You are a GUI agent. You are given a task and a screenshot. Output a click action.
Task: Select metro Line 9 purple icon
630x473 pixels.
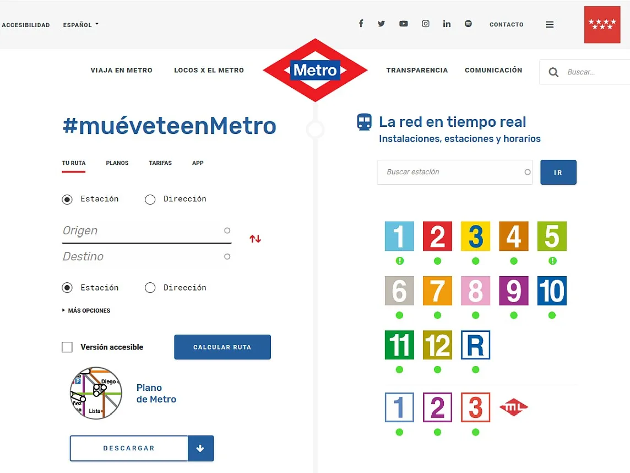point(514,291)
